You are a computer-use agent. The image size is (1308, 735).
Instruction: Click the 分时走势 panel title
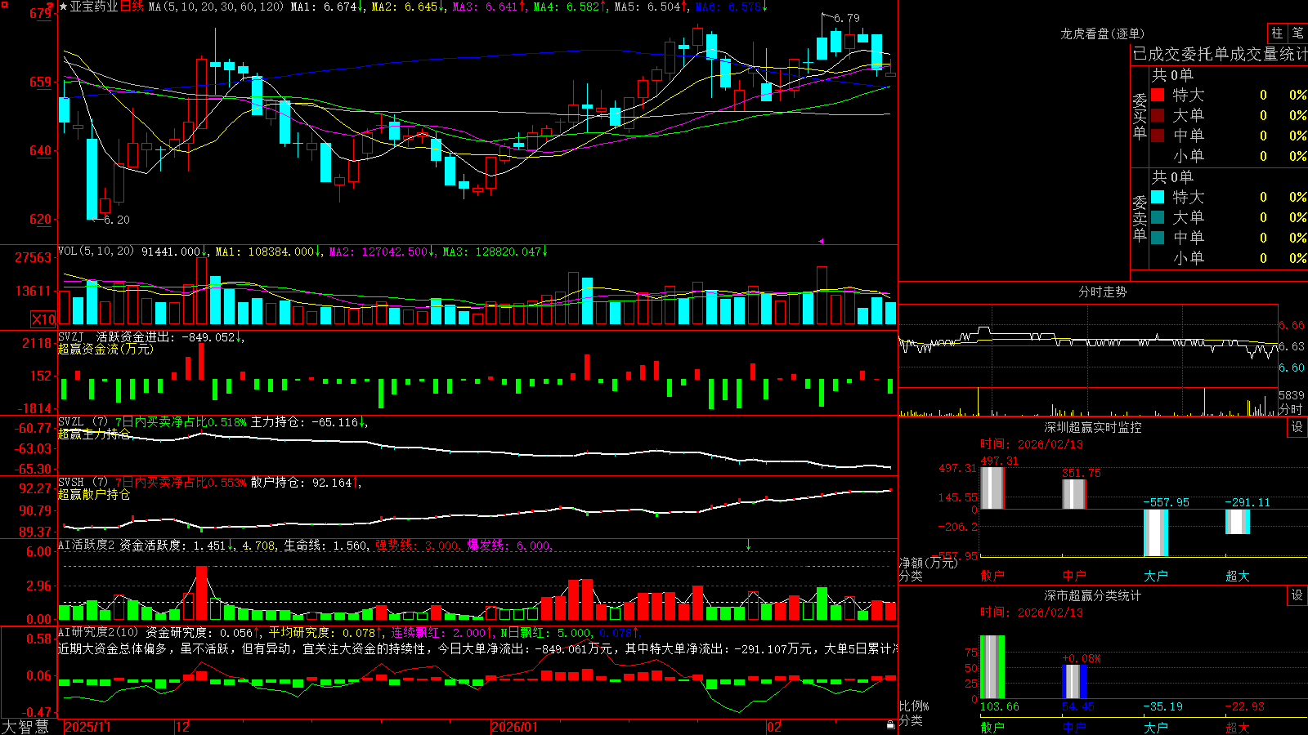coord(1102,292)
